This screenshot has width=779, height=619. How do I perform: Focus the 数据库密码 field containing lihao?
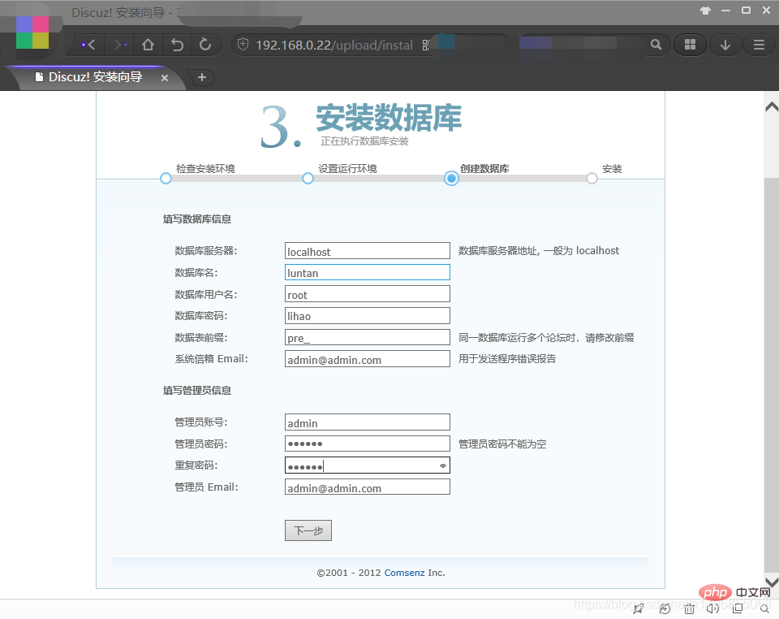[x=368, y=316]
